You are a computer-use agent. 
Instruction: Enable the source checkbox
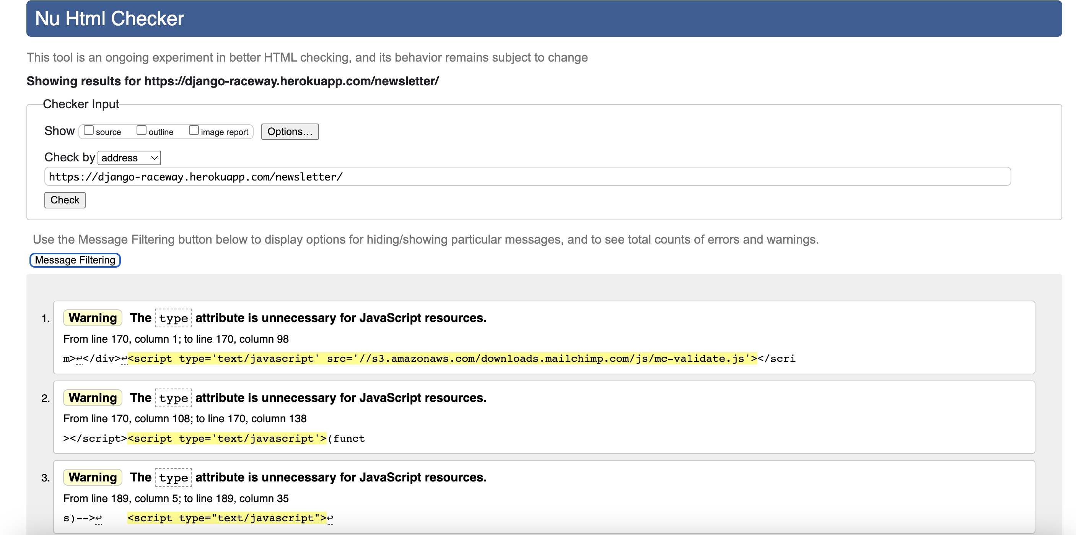coord(89,130)
